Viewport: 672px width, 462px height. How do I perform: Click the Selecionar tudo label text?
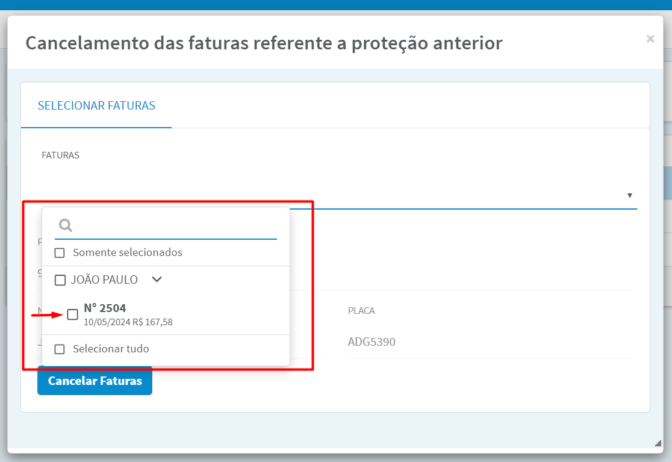click(111, 349)
